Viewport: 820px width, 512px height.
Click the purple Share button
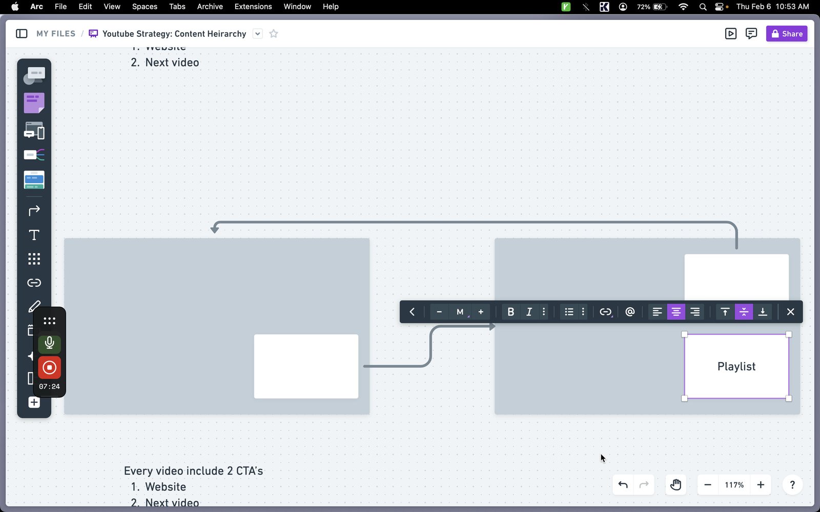click(787, 34)
